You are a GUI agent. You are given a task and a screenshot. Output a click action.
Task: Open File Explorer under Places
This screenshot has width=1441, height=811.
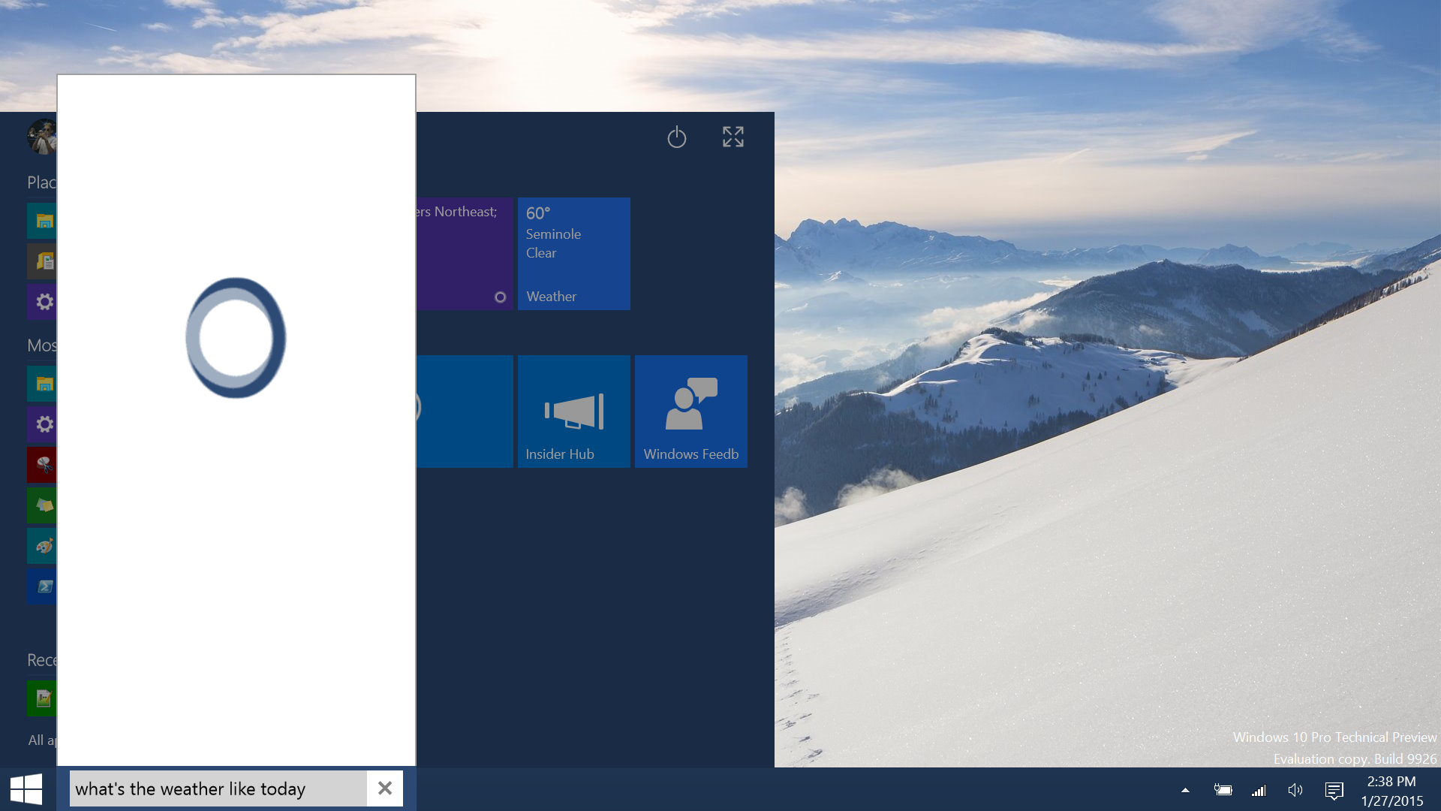(x=42, y=221)
